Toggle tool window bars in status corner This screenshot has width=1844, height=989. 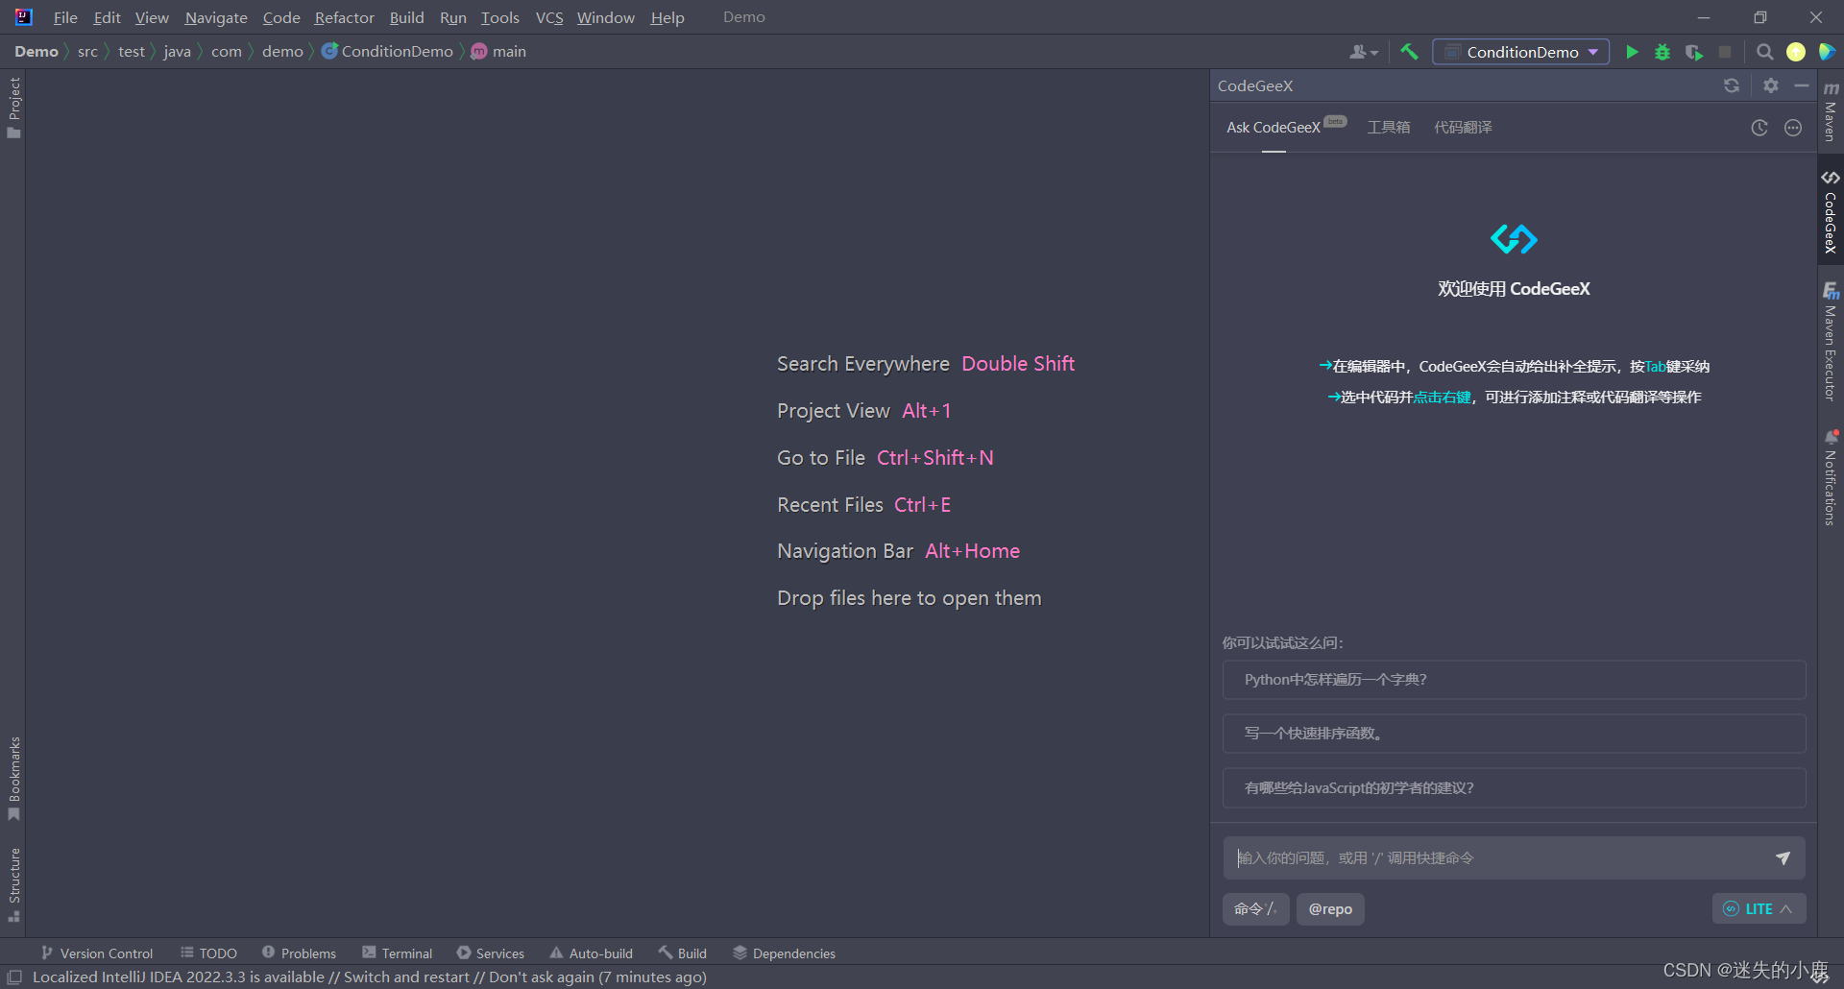(x=14, y=977)
